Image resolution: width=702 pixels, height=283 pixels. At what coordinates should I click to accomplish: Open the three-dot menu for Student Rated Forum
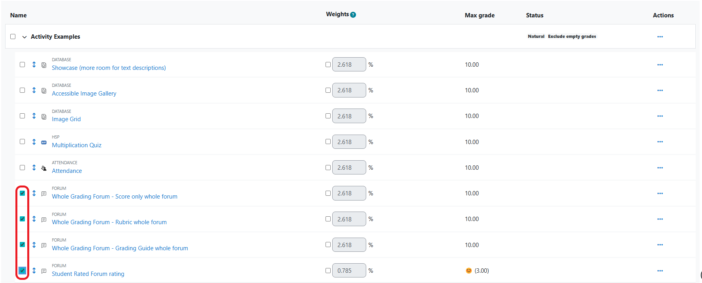pyautogui.click(x=660, y=271)
